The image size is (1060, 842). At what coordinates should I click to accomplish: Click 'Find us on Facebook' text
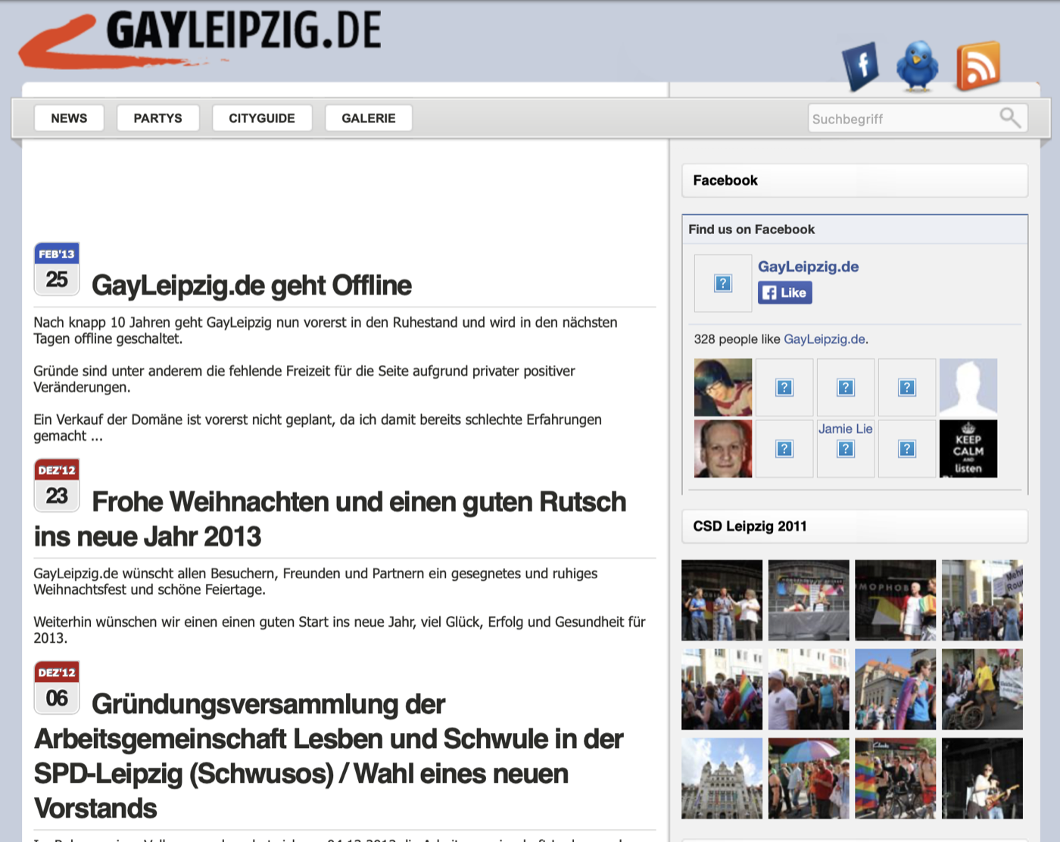[x=751, y=229]
